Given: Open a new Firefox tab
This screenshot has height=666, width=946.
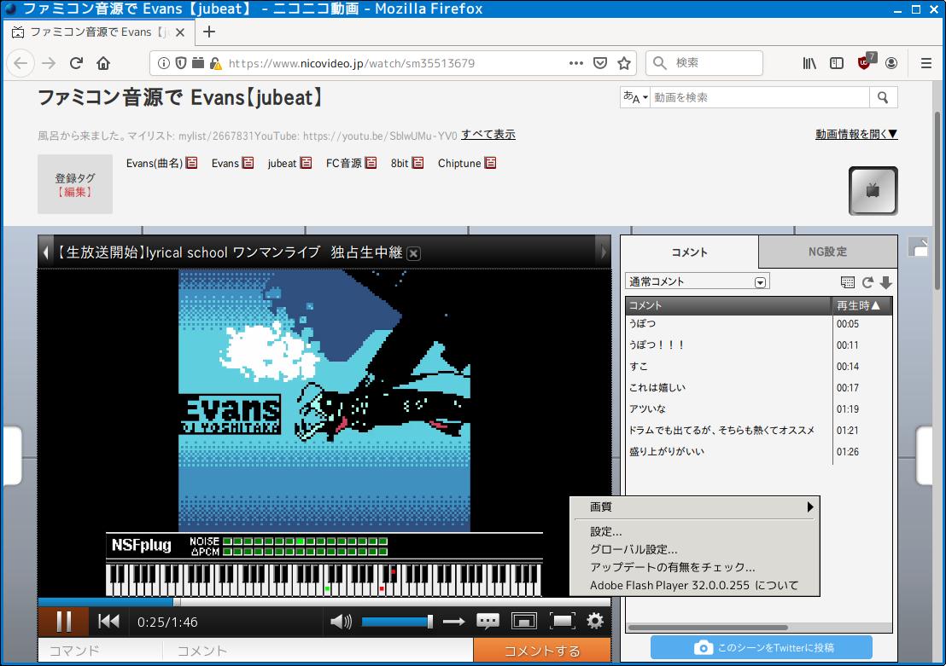Looking at the screenshot, I should (208, 32).
